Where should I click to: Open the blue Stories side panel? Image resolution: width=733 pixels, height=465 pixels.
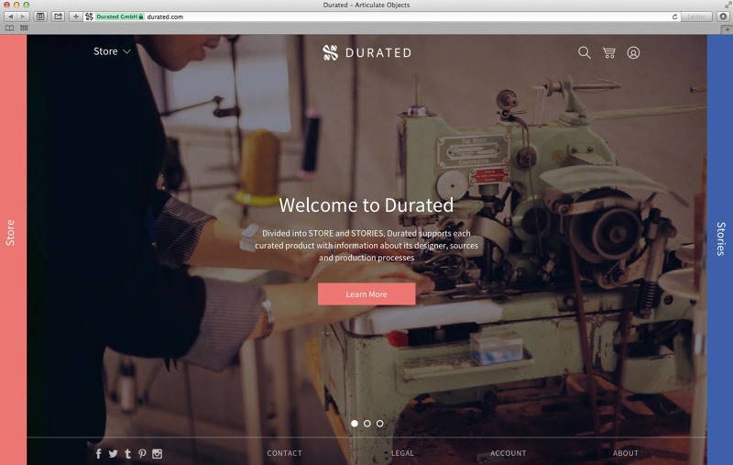(720, 238)
